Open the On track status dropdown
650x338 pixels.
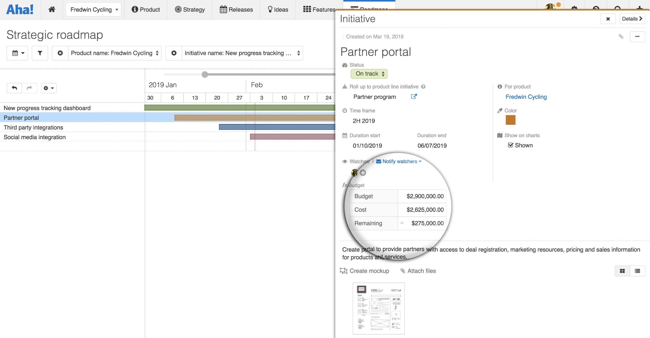tap(369, 74)
